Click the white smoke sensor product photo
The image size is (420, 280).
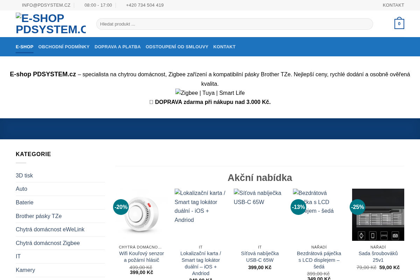point(141,215)
